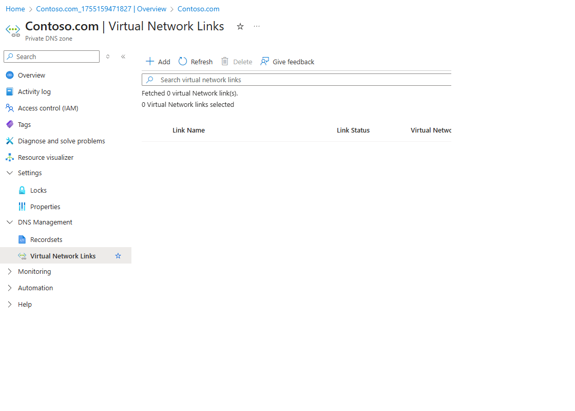
Task: Click the Refresh circular arrow icon
Action: [183, 61]
